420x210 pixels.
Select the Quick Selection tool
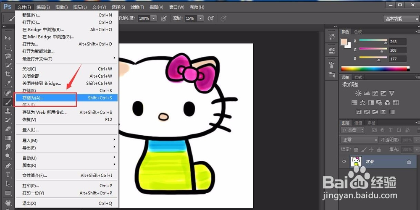click(8, 65)
